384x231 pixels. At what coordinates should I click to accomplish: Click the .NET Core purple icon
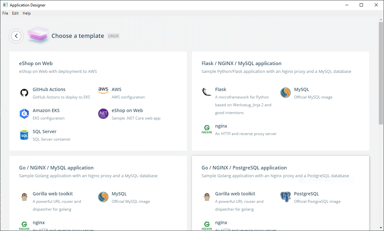tap(103, 114)
